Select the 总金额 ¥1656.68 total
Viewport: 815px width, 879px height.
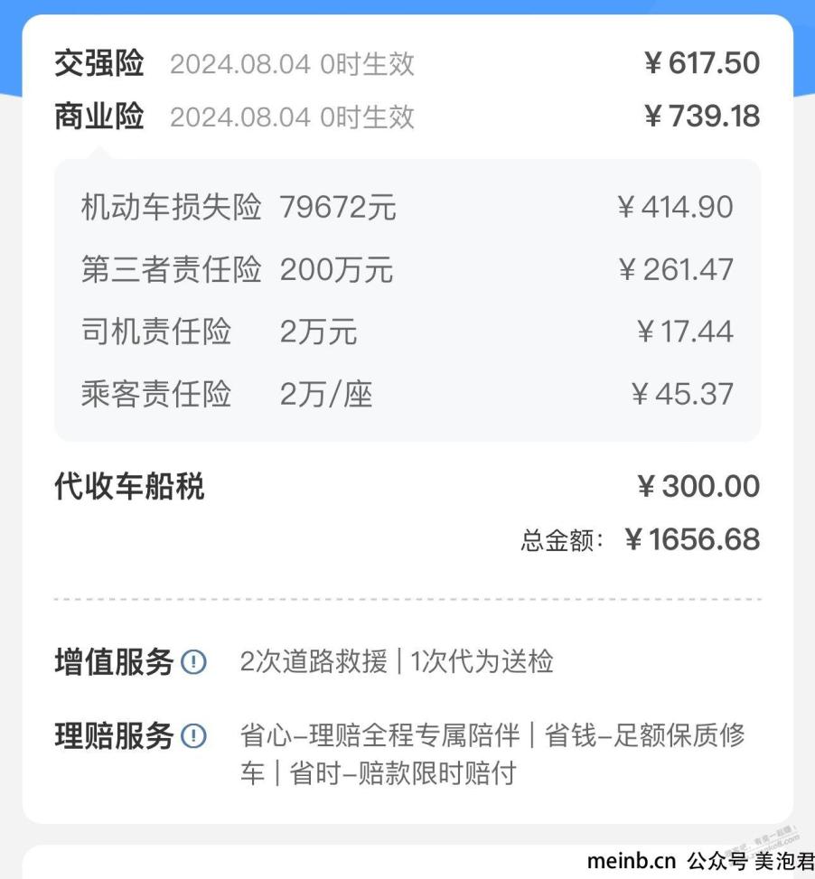click(x=640, y=539)
